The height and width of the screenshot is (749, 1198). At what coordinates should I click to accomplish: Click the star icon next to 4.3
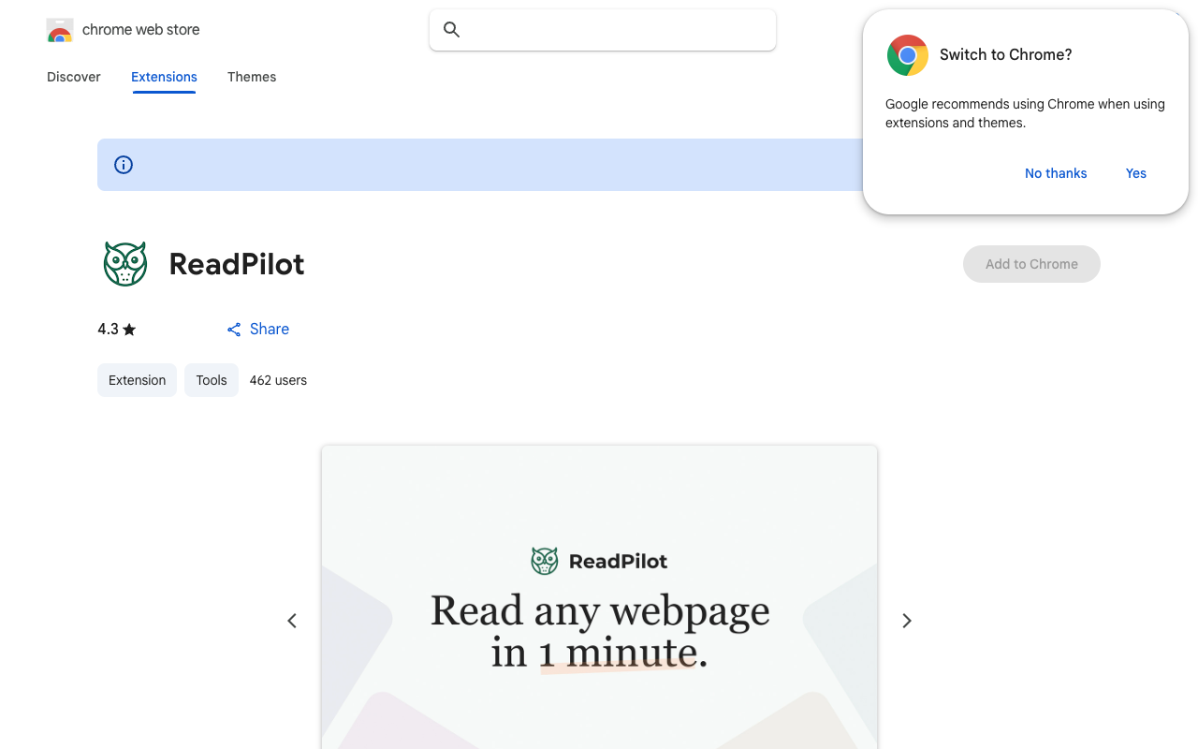pos(129,330)
